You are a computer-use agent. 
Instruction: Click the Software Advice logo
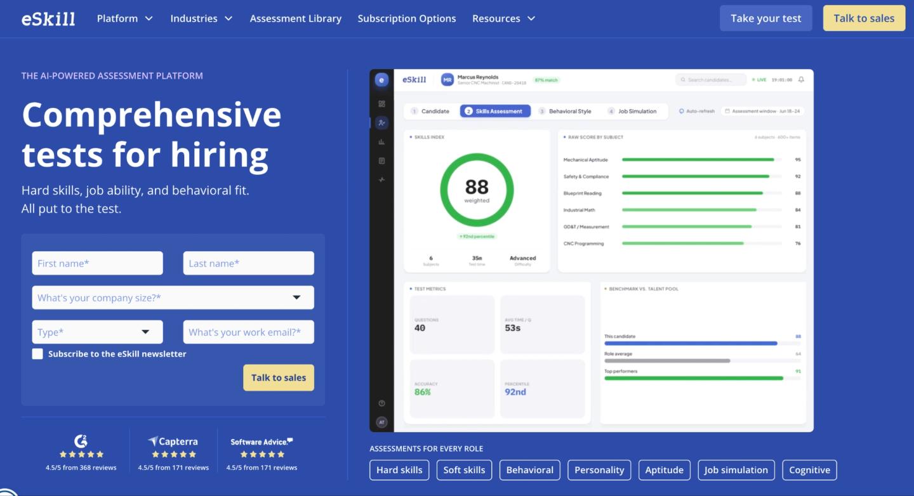(262, 441)
